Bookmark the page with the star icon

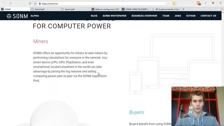point(35,3)
